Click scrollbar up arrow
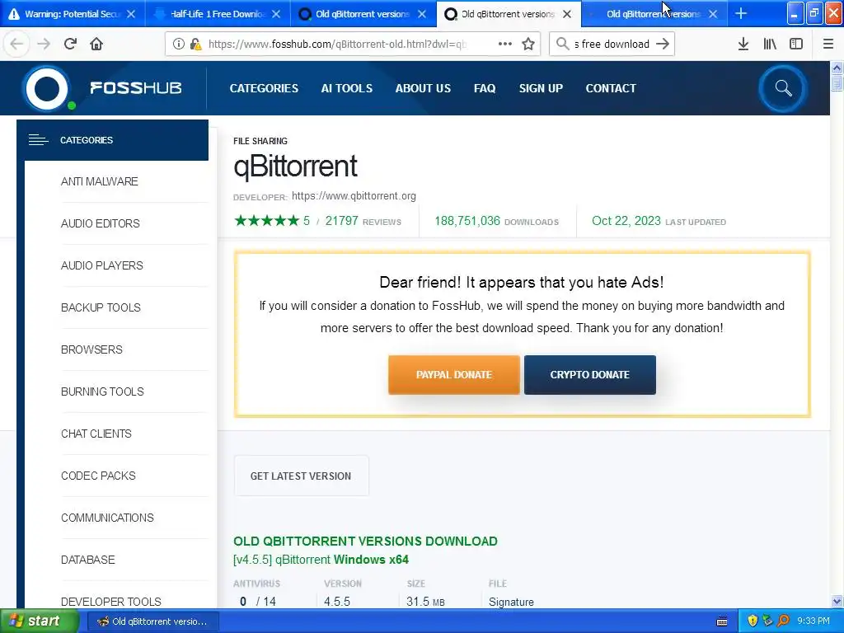The width and height of the screenshot is (844, 633). (x=837, y=68)
